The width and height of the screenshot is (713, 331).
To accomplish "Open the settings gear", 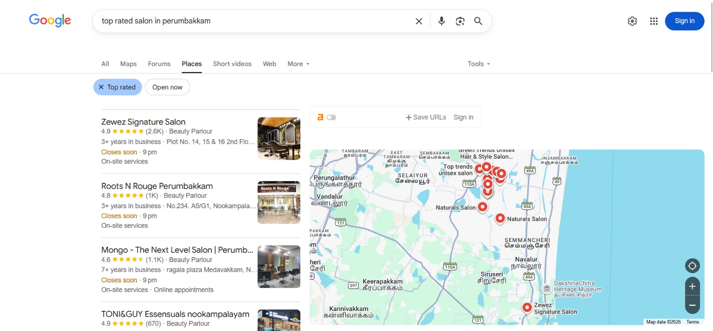I will coord(632,21).
